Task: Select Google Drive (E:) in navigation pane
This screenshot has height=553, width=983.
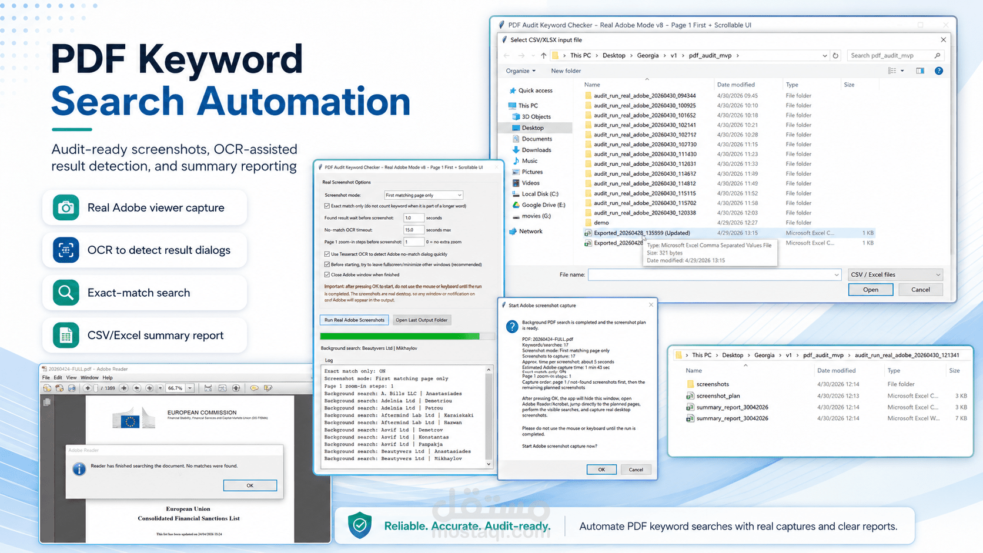Action: [539, 205]
